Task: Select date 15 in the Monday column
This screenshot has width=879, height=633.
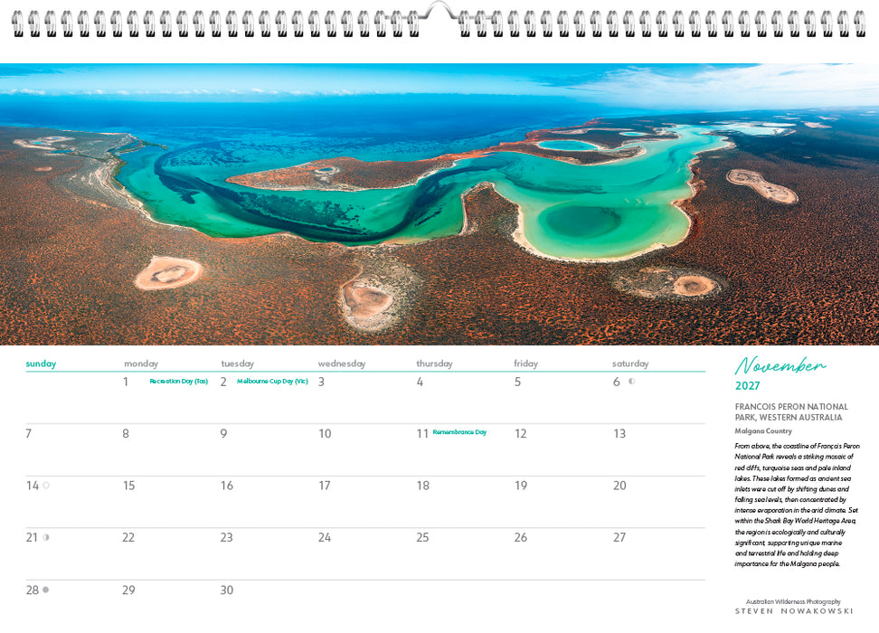Action: click(129, 486)
